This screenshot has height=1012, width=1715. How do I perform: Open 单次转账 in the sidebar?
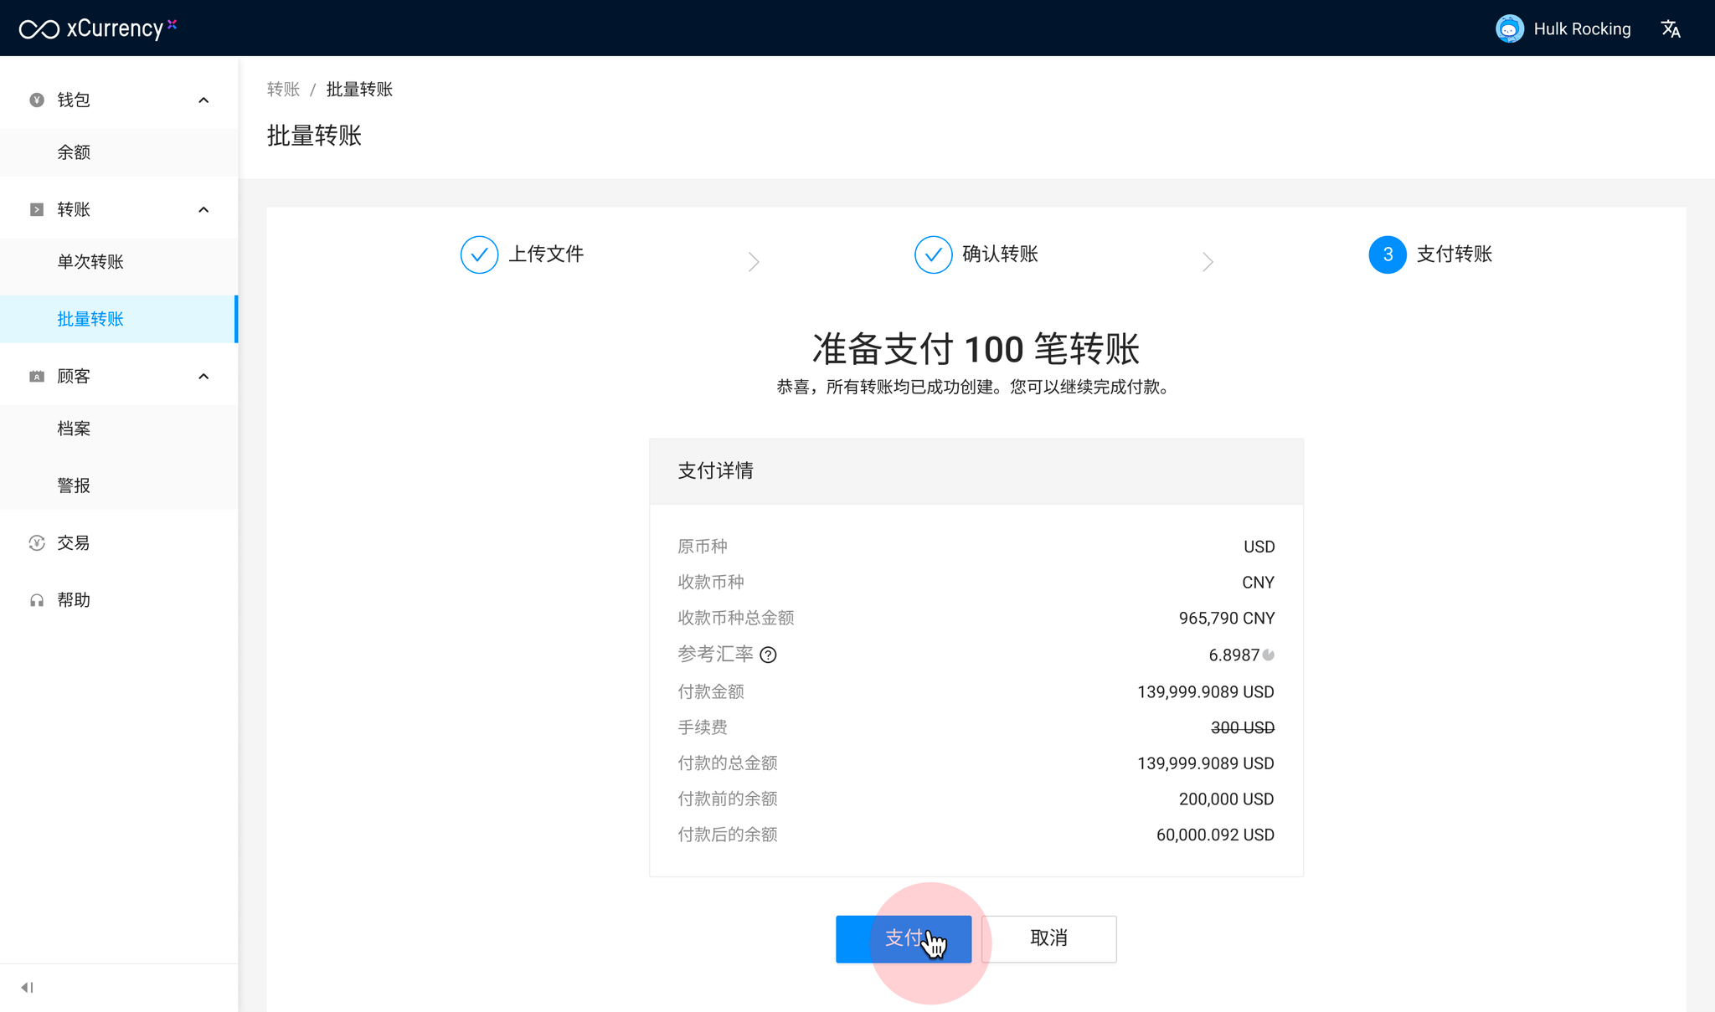pyautogui.click(x=90, y=262)
